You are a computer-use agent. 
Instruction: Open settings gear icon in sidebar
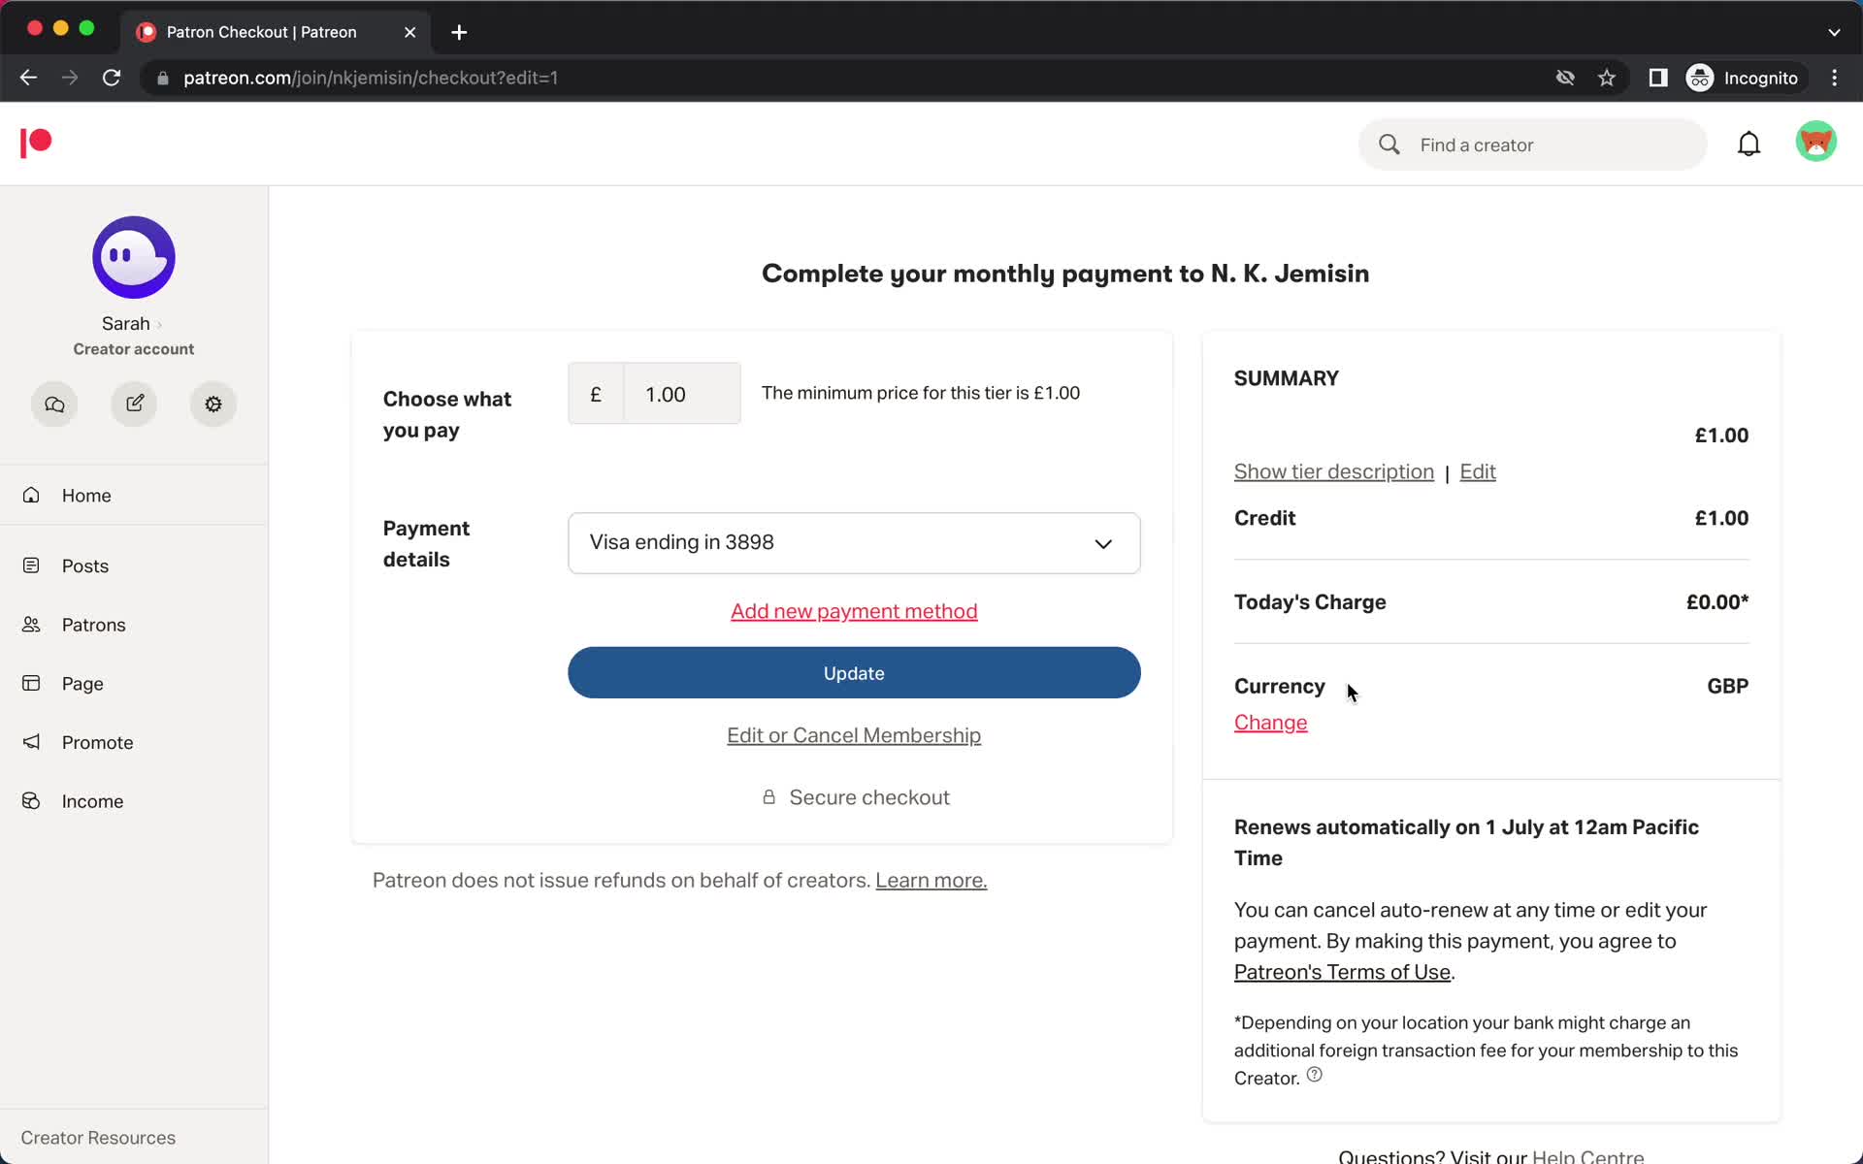(x=213, y=404)
